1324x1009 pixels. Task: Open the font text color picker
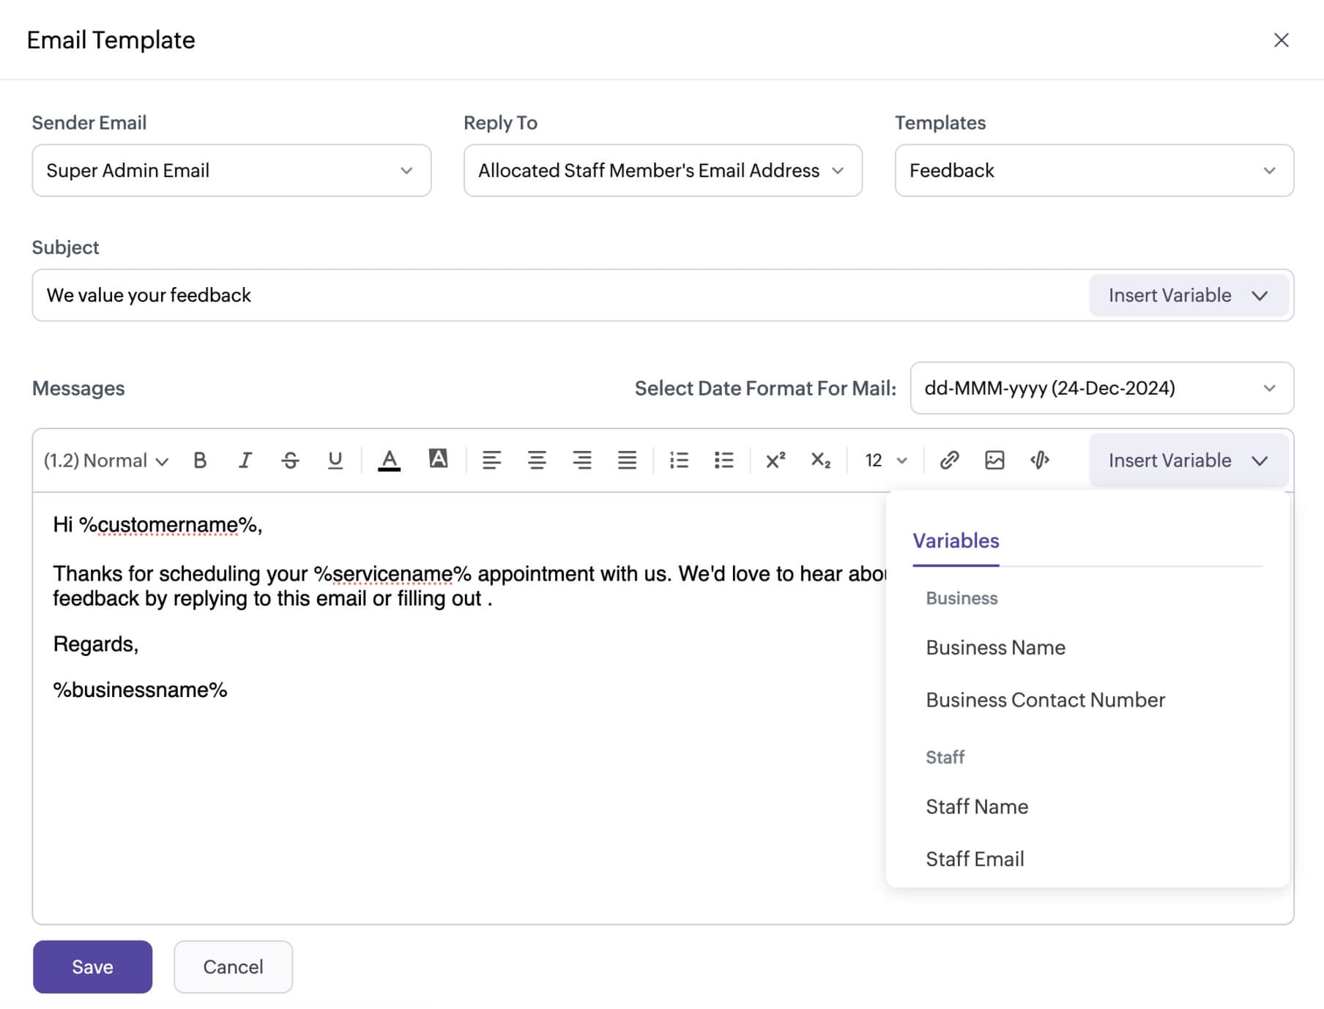389,461
